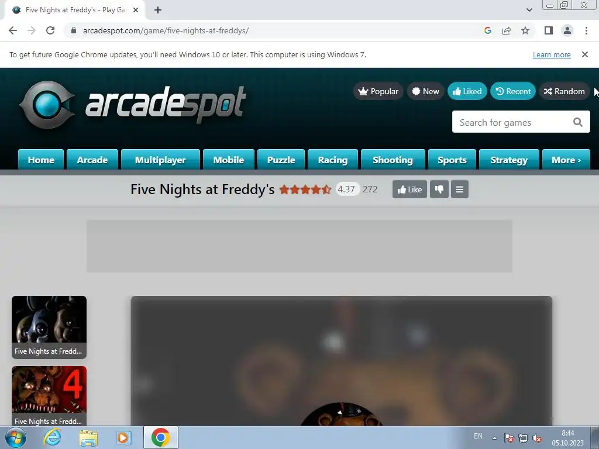Open the Arcade category

coord(92,160)
